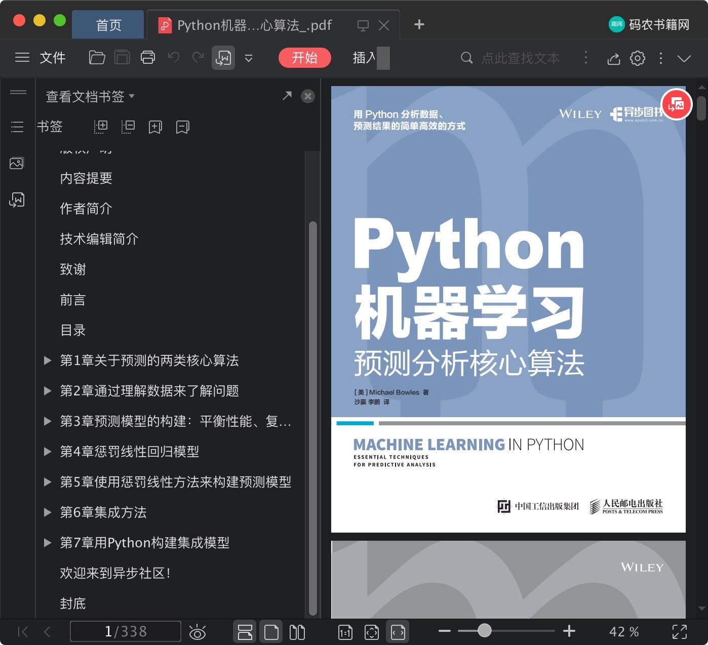Expand 第6章集成方法
Screen dimensions: 708x645
click(48, 512)
